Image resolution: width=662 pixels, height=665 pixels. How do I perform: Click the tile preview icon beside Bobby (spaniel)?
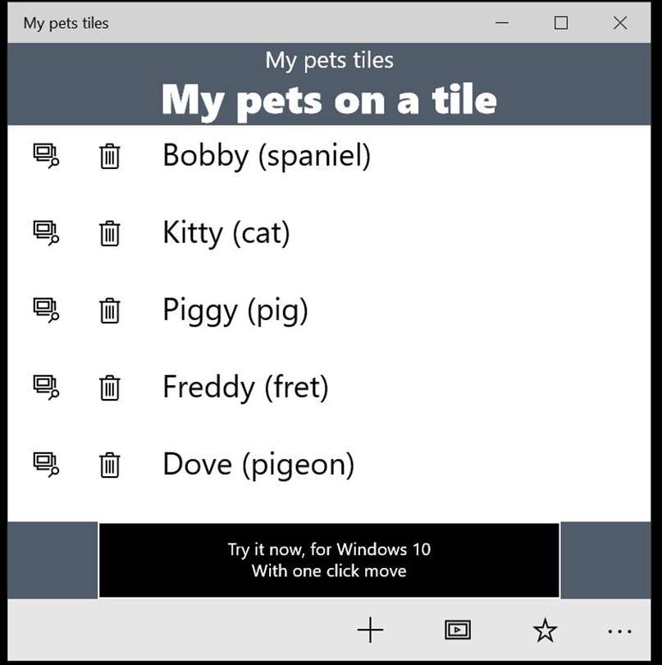tap(46, 155)
